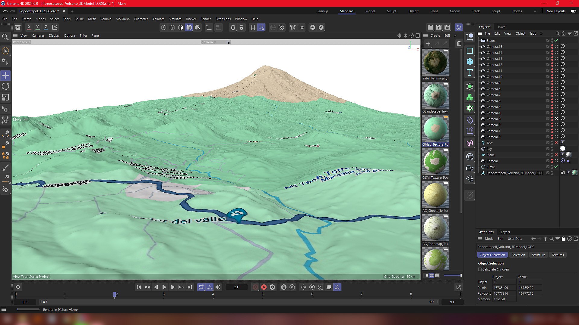
Task: Create new material plus icon
Action: pos(428,44)
